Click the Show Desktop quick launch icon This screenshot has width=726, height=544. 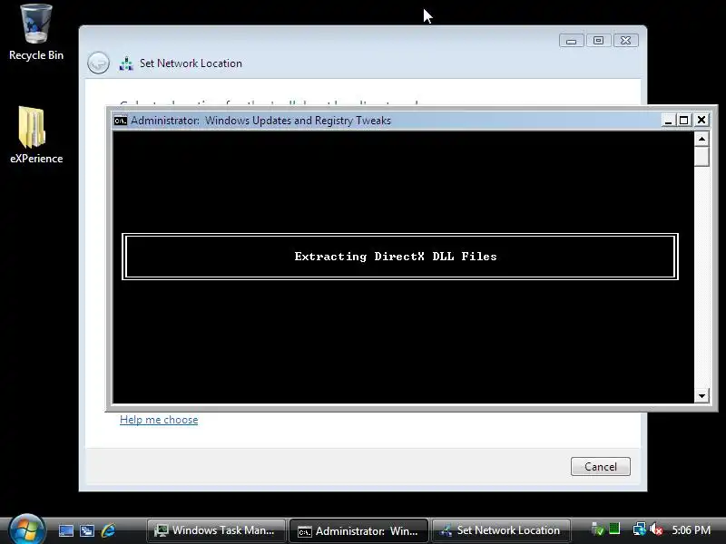65,530
